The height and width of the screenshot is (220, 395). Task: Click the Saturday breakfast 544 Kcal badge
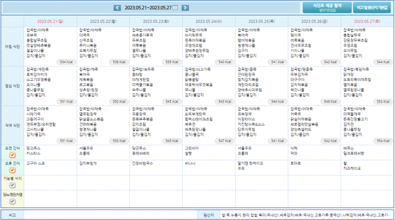click(383, 62)
